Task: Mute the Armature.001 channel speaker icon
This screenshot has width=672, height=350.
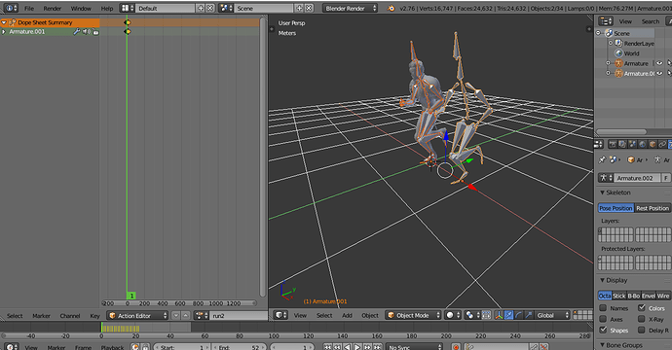Action: (86, 32)
